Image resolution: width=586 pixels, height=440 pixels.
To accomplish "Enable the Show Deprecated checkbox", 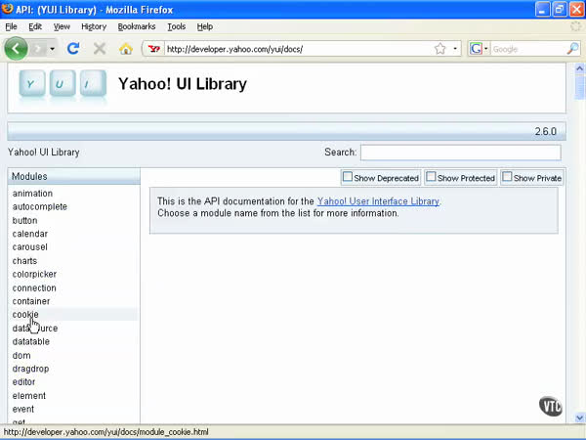I will [x=348, y=177].
